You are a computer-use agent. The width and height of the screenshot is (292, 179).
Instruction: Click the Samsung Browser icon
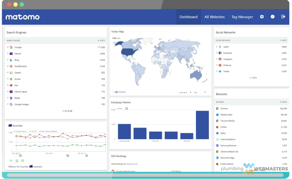pos(217,145)
